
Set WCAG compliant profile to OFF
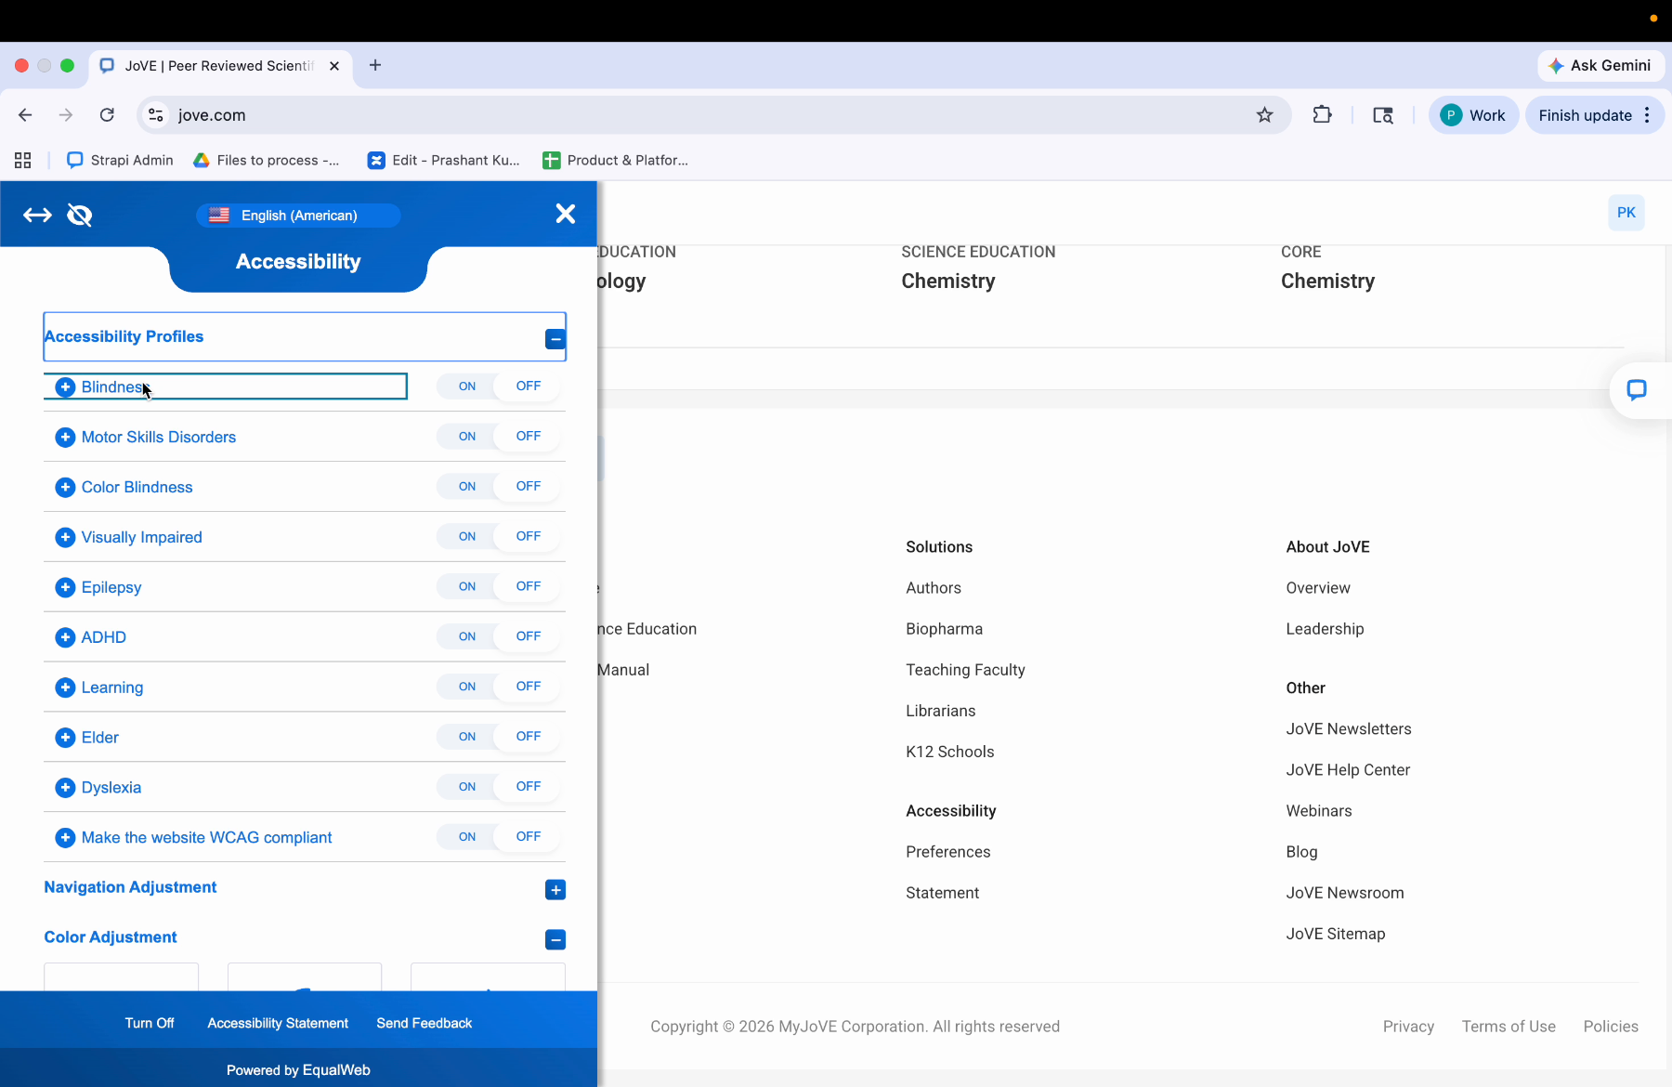click(529, 837)
